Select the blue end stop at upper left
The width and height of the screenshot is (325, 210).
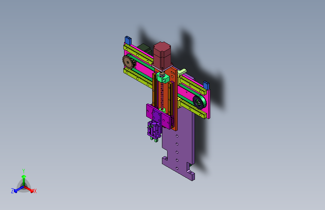(x=128, y=40)
